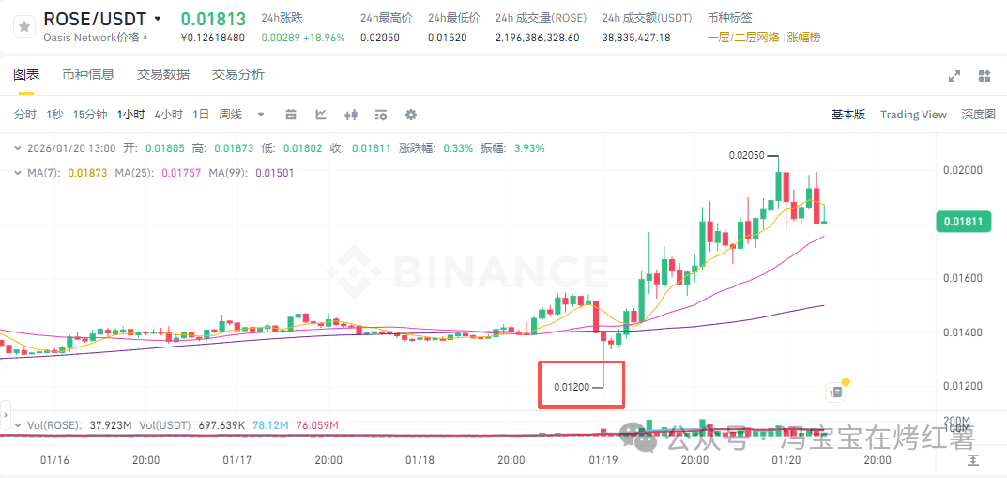Click the 0.01811 current price label
Screen dimensions: 1007x478
[964, 222]
